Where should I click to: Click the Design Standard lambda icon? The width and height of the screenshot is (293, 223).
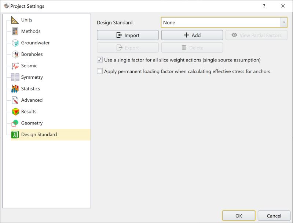[15, 134]
